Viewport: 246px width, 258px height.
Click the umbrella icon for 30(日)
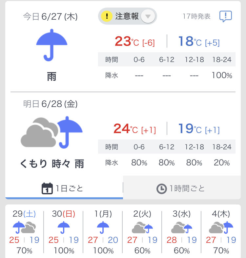64,227
